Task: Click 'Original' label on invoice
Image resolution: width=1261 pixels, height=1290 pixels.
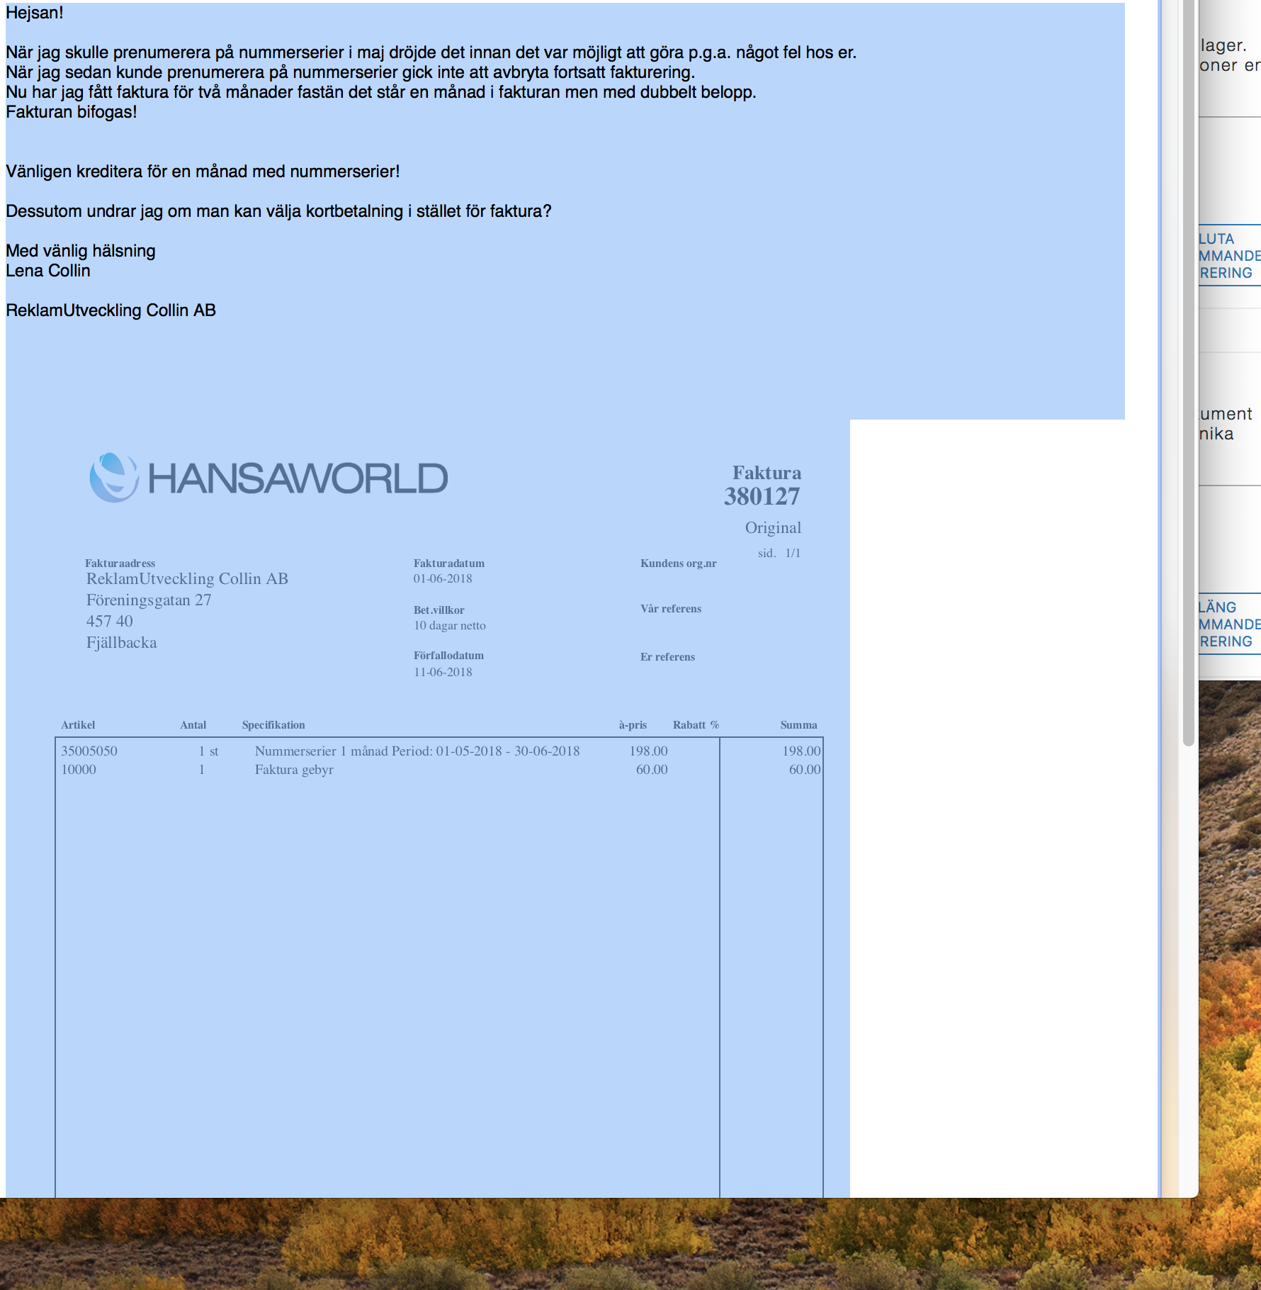Action: [x=773, y=527]
